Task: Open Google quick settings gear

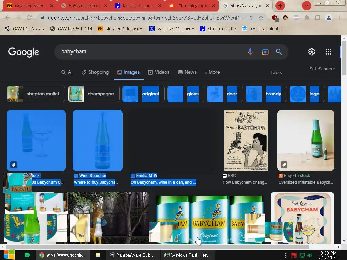Action: click(x=312, y=52)
